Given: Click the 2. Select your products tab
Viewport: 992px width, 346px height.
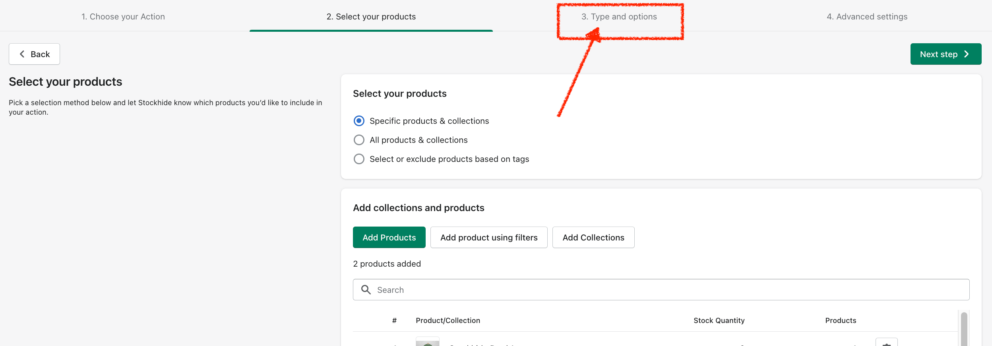Looking at the screenshot, I should pos(371,17).
